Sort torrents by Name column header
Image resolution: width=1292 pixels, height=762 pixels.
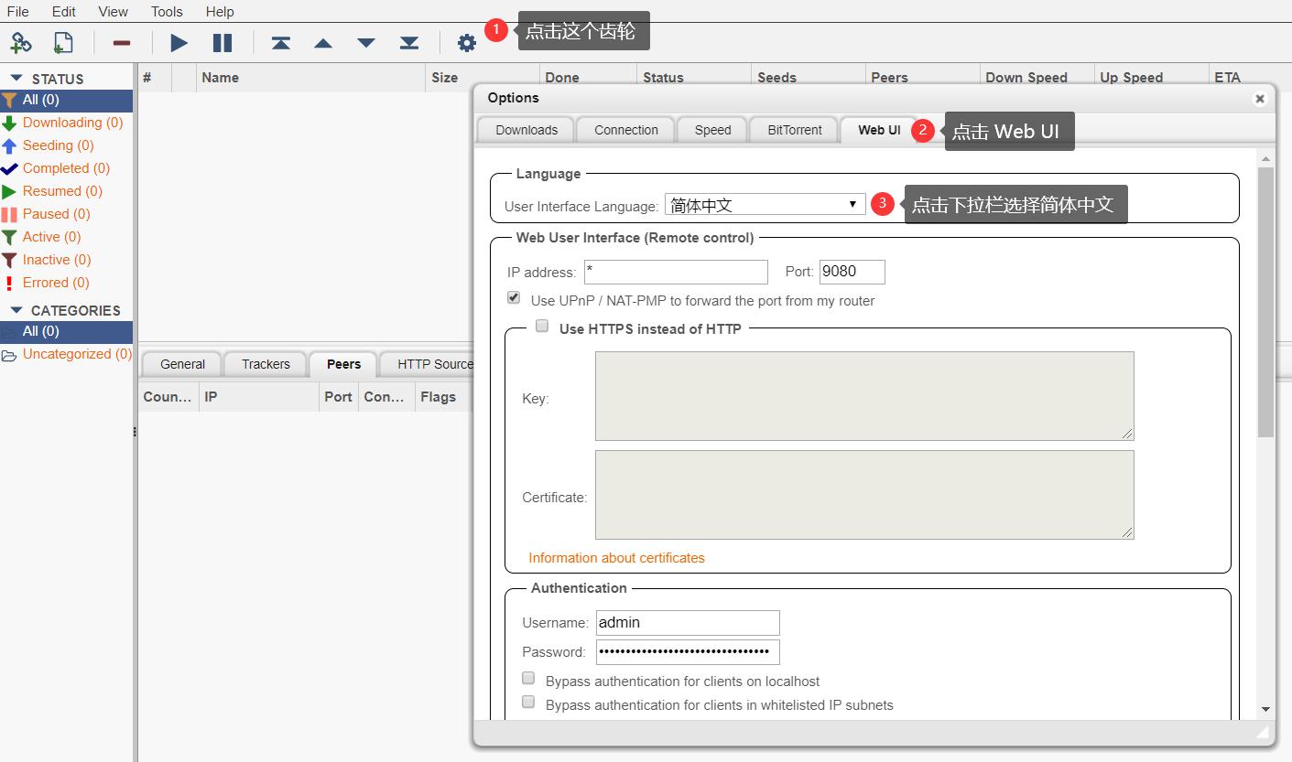click(311, 78)
